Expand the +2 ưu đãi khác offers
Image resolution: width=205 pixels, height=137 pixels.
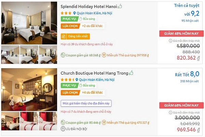92,26
